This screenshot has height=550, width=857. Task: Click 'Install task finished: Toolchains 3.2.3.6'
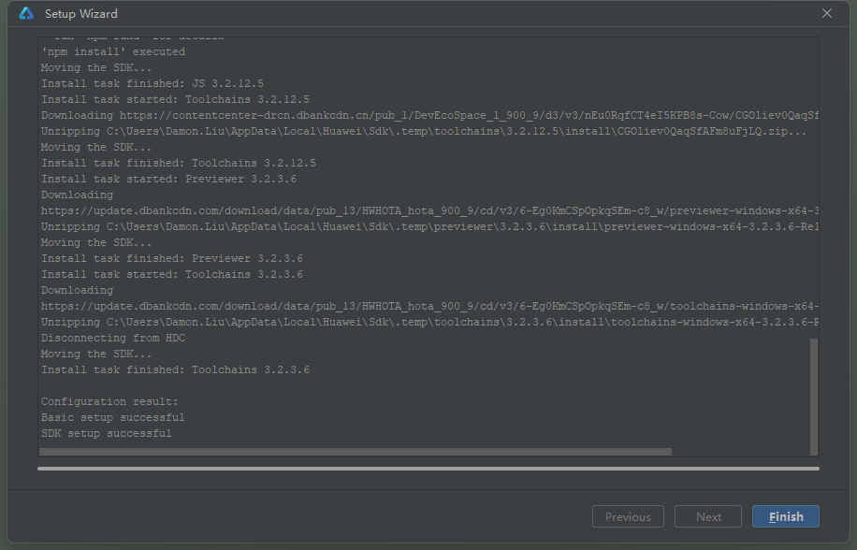point(176,369)
